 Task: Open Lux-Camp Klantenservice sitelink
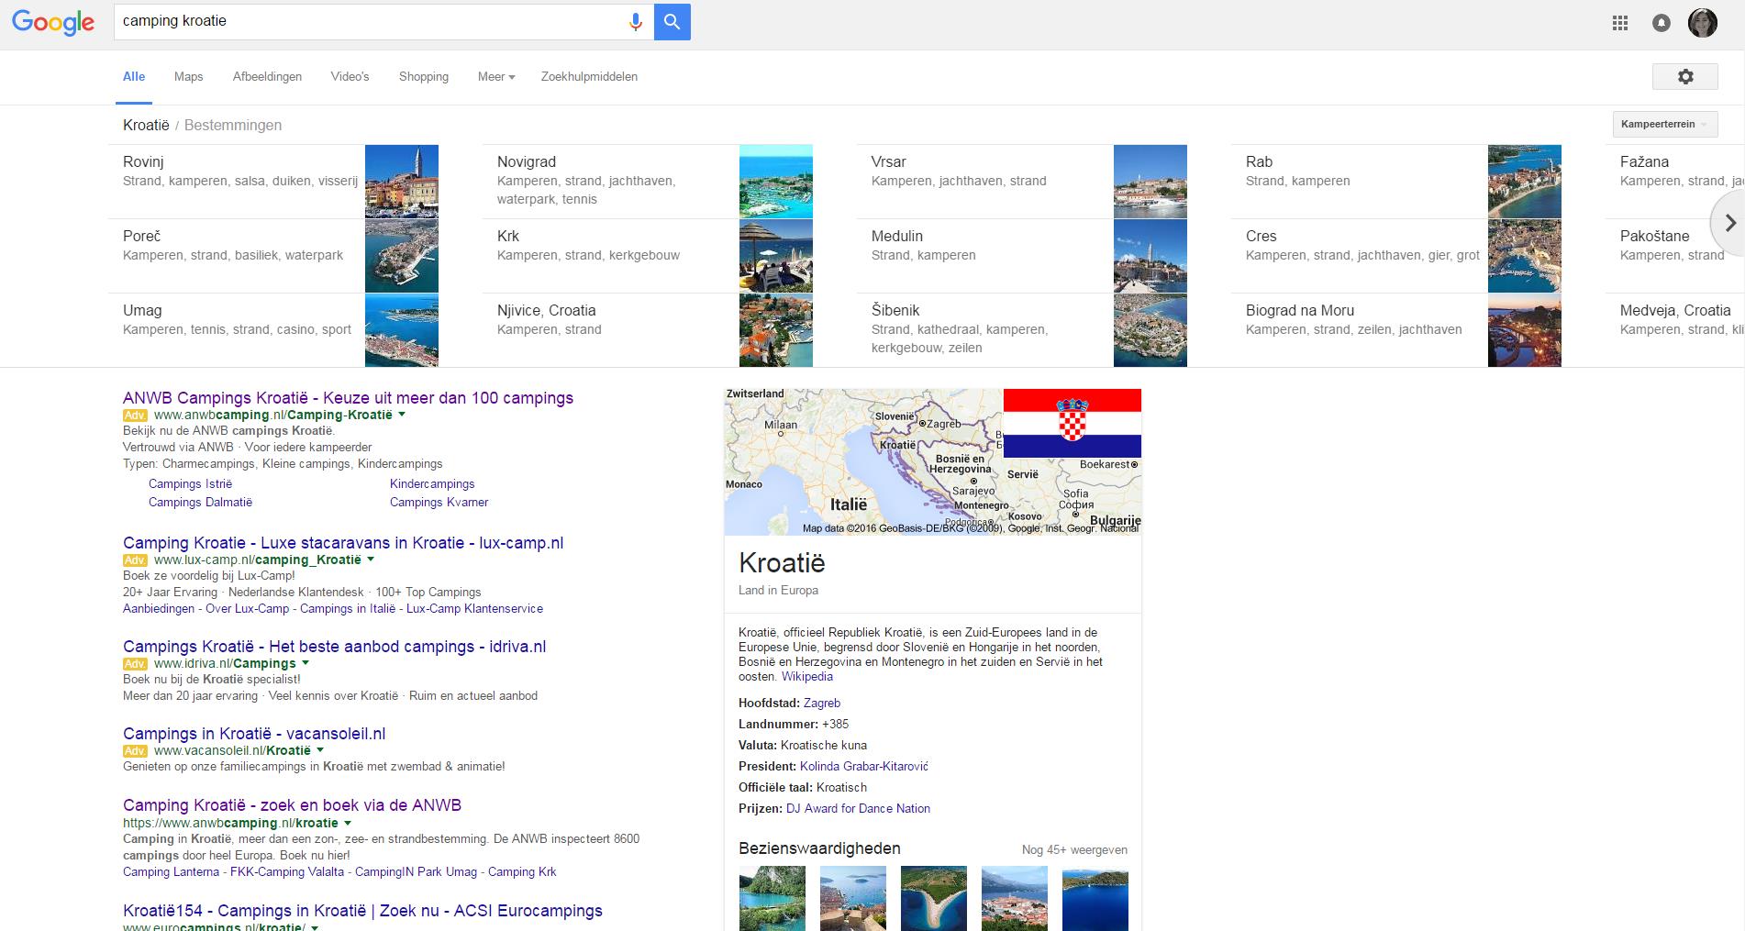pos(474,609)
